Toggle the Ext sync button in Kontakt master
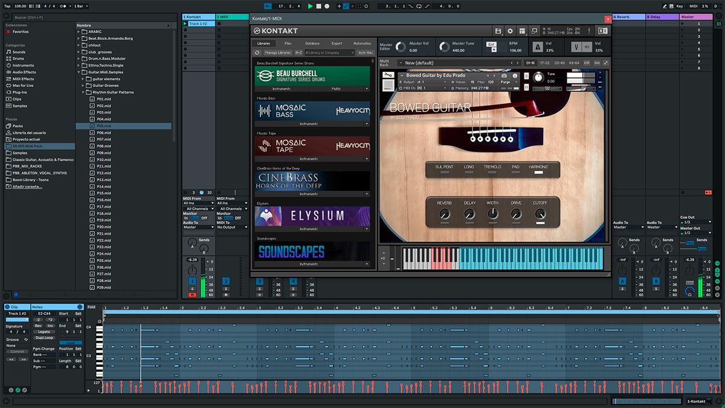Viewport: 725px width, 408px height. (x=492, y=44)
